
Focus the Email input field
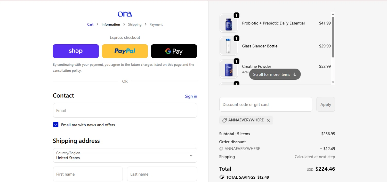(x=125, y=110)
